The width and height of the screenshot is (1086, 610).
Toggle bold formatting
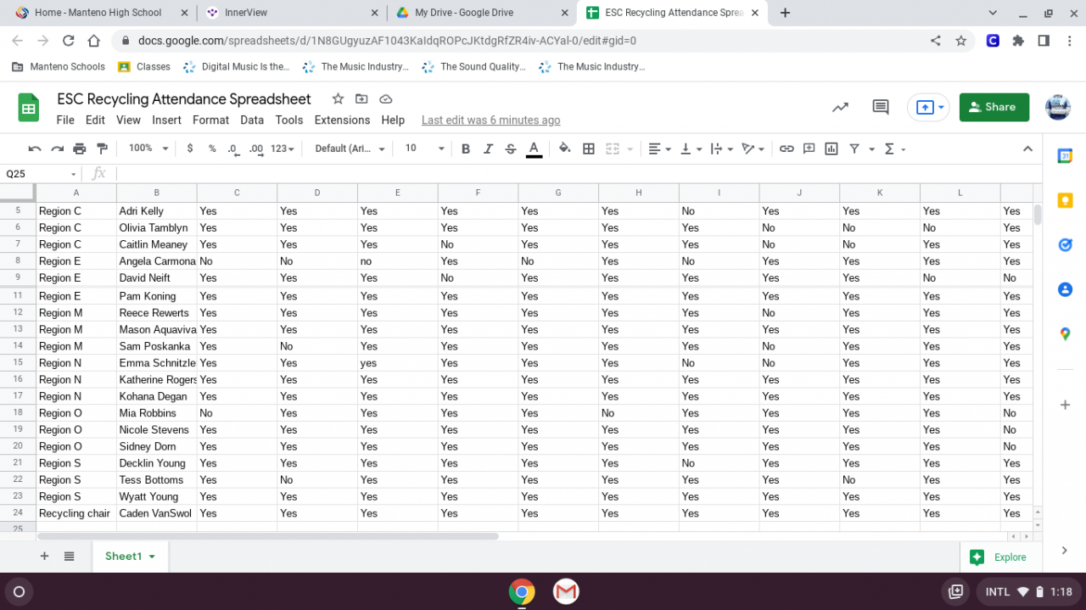click(x=466, y=148)
